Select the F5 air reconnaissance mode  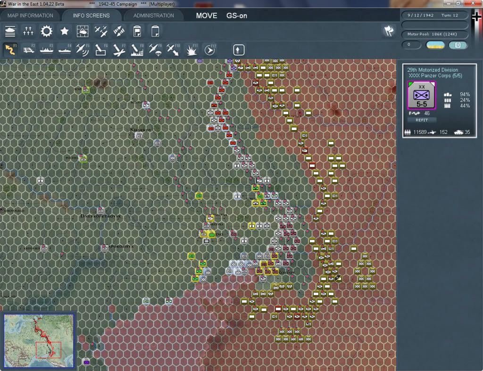(83, 49)
